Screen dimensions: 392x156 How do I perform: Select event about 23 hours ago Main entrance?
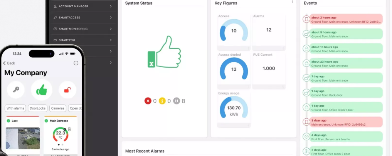[346, 63]
